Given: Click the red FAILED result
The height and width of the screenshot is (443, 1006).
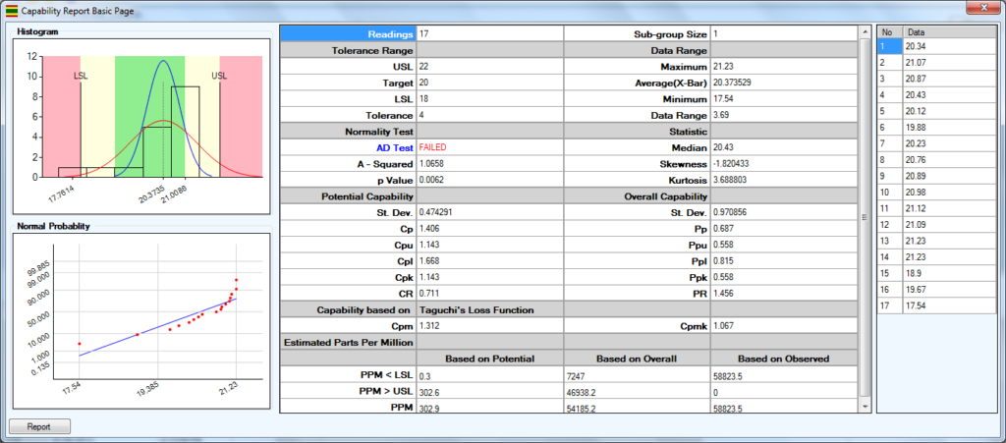Looking at the screenshot, I should (x=432, y=147).
